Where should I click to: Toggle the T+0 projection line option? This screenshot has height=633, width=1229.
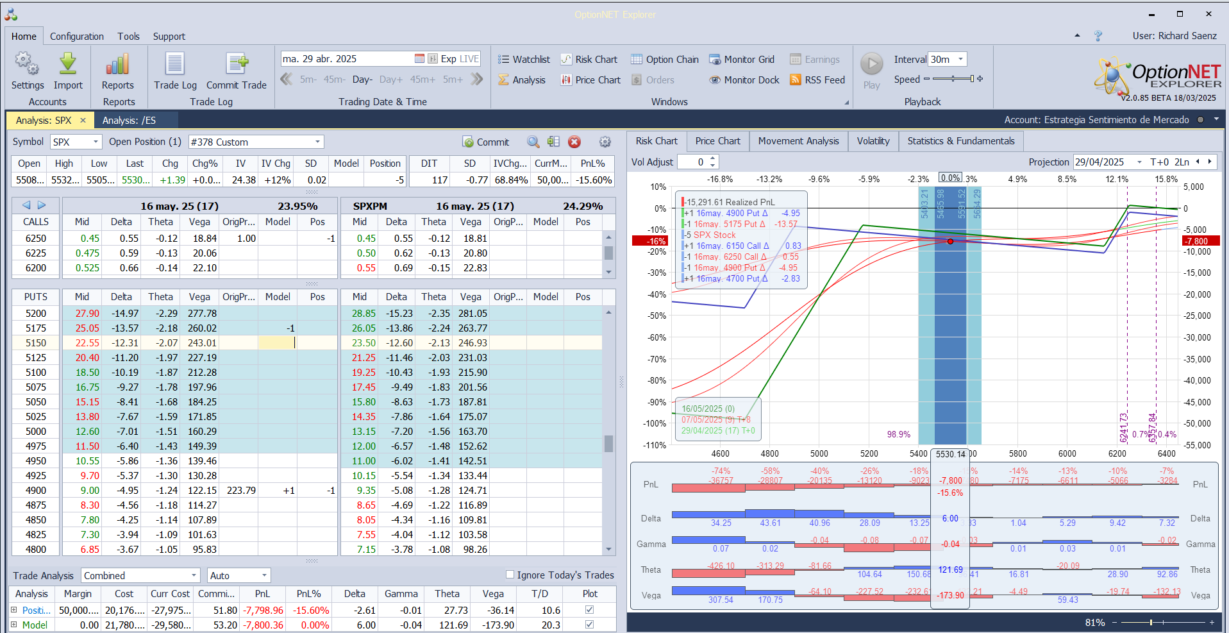tap(1159, 162)
